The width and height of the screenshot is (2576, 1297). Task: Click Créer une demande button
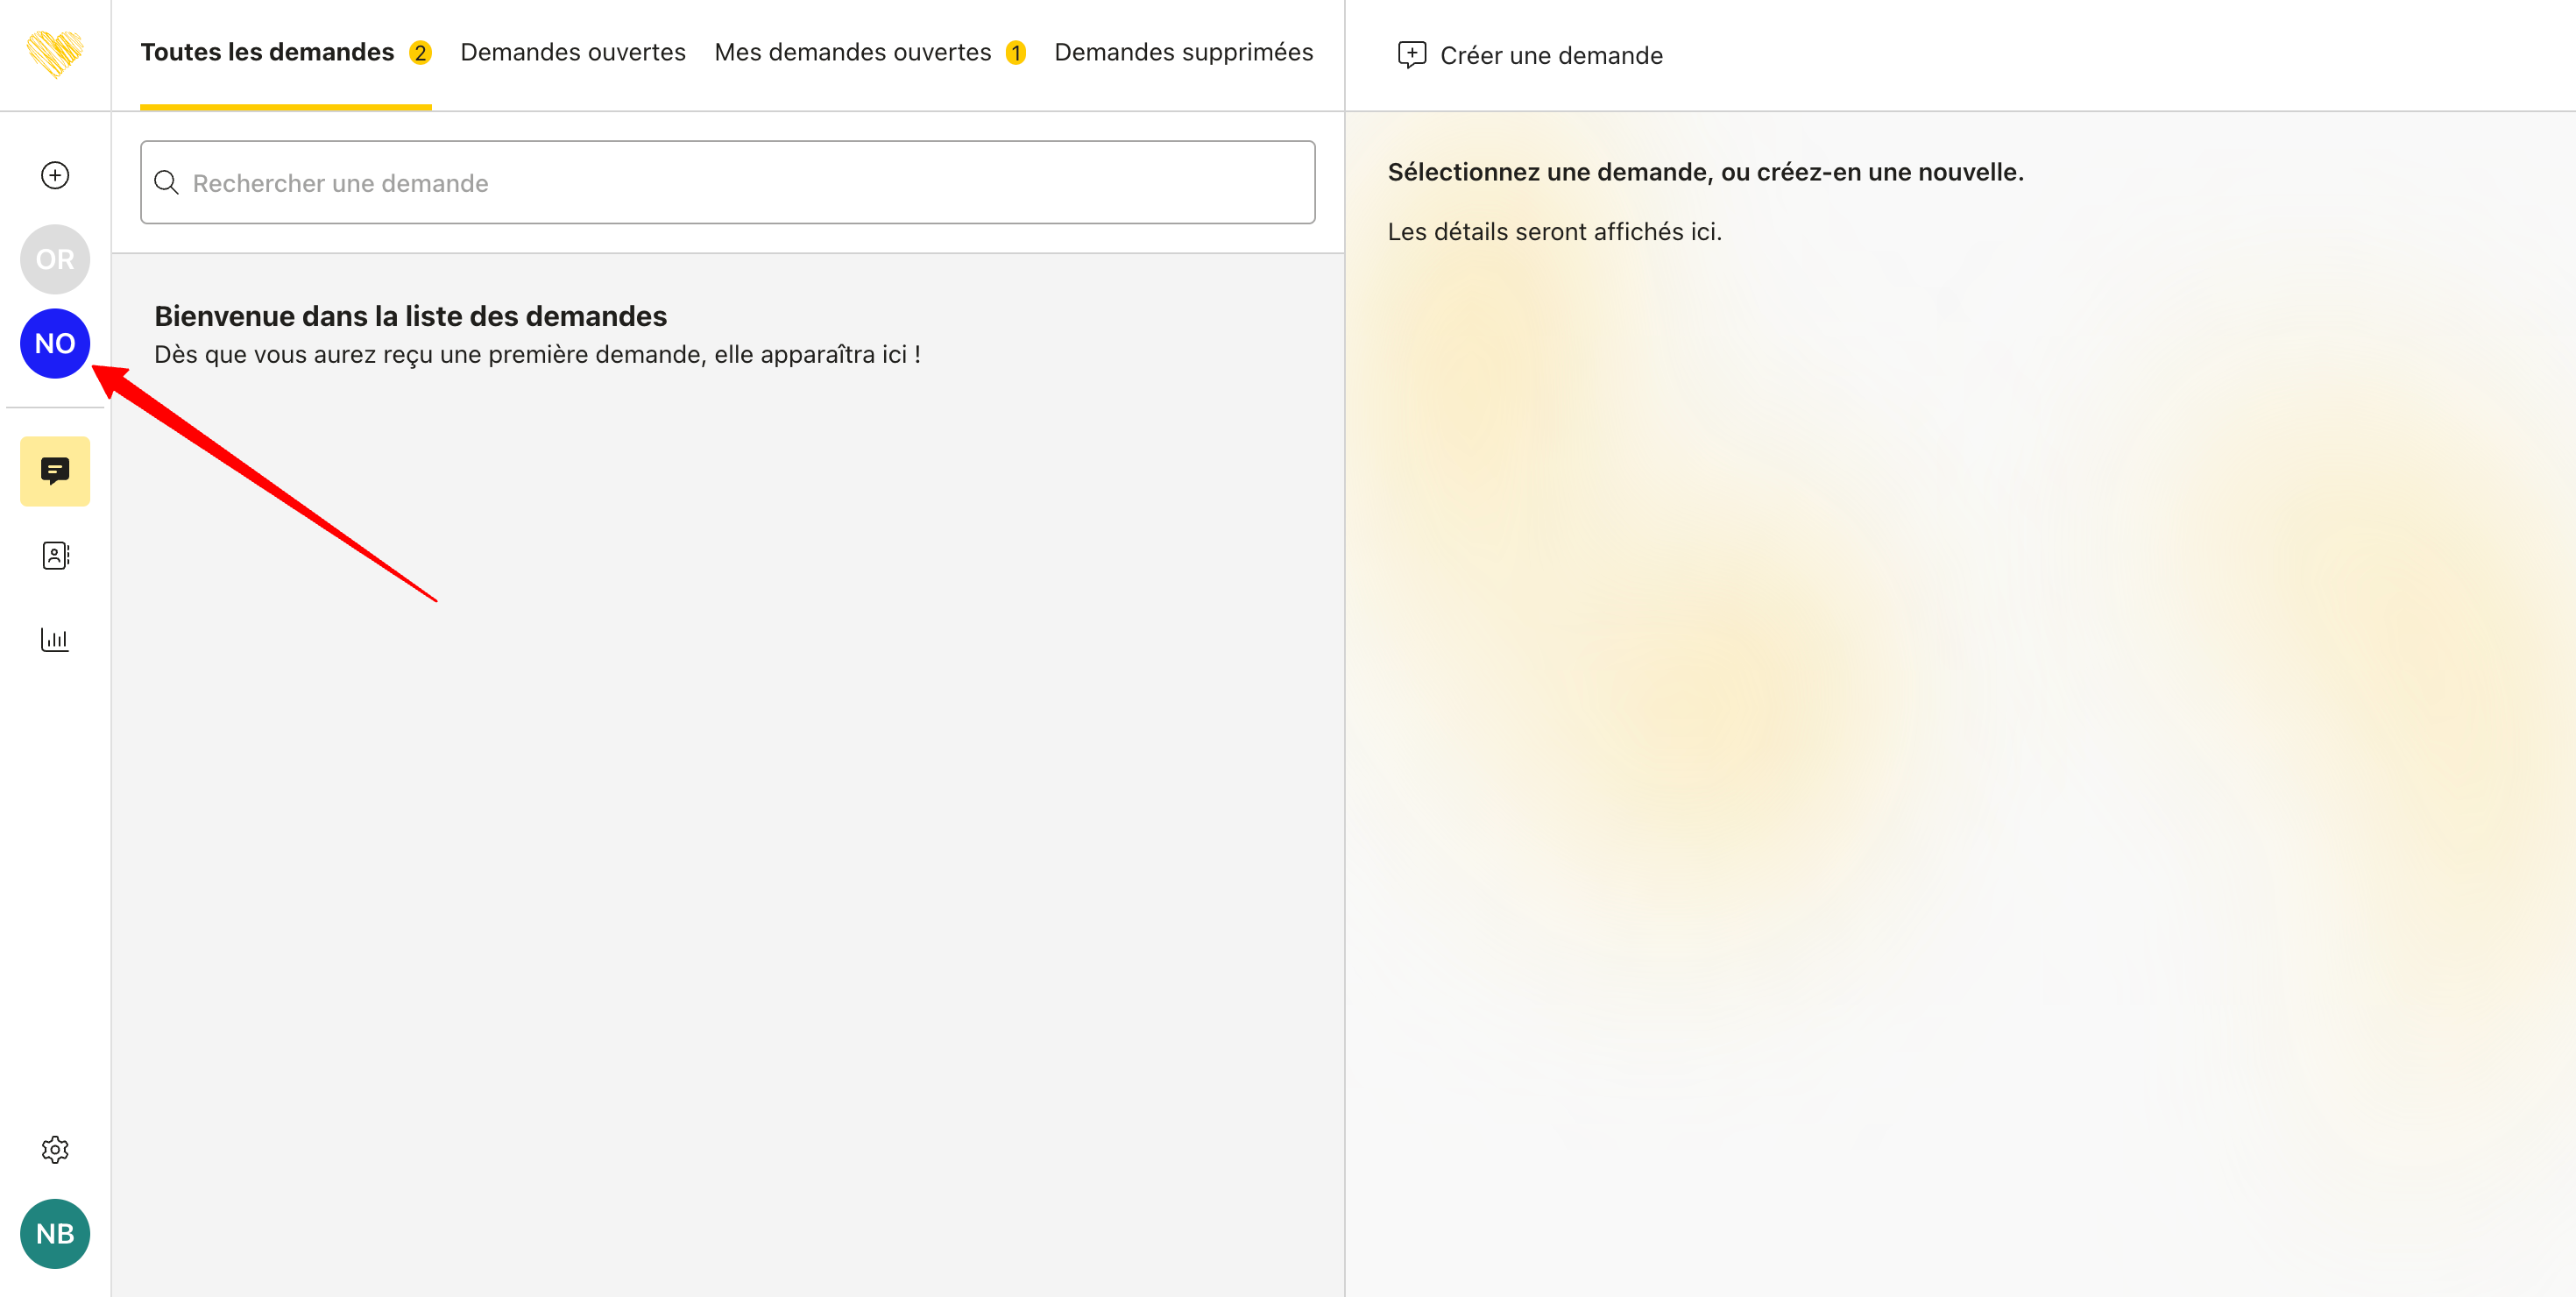coord(1550,55)
